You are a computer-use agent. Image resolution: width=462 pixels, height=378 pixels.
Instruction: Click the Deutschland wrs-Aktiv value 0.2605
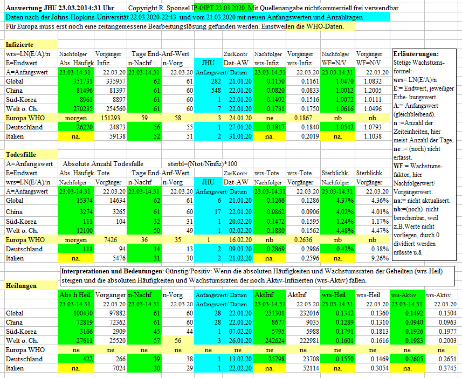tap(407, 359)
